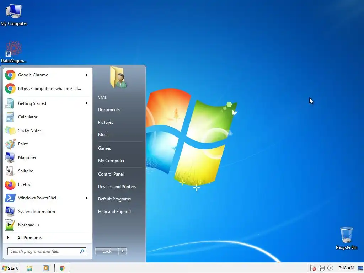Click the Notepad++ label text

point(29,225)
